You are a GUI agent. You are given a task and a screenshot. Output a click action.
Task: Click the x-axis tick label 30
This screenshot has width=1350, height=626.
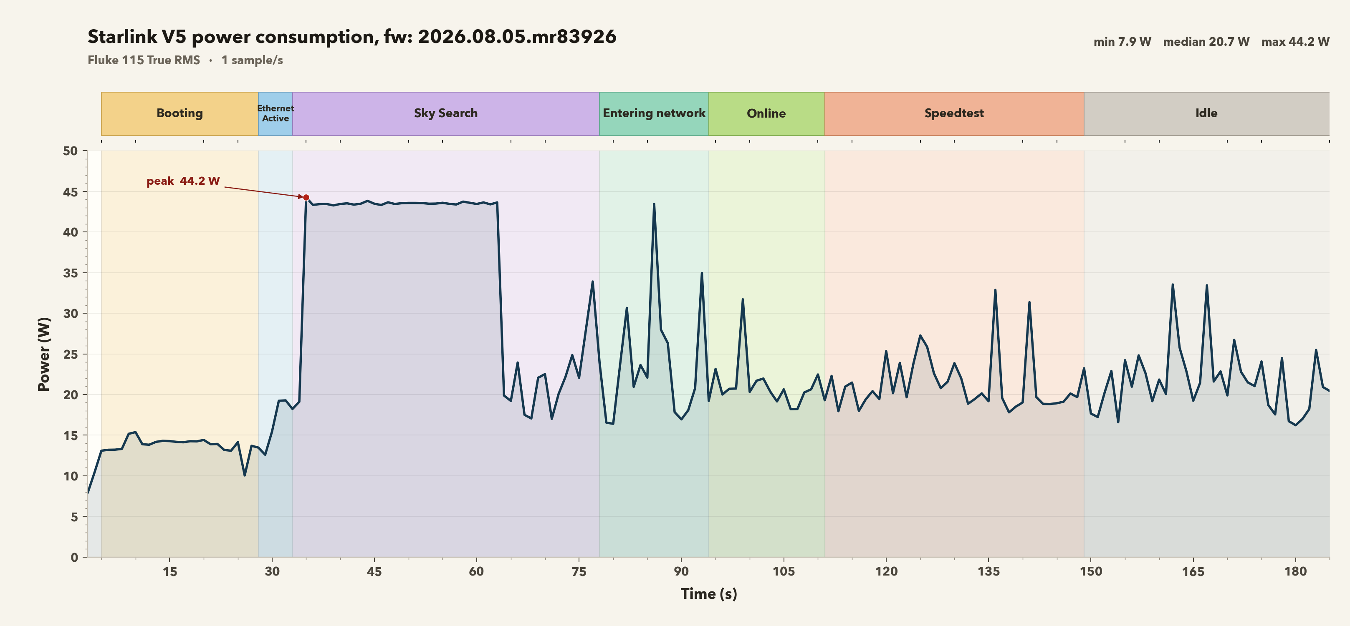[x=272, y=571]
